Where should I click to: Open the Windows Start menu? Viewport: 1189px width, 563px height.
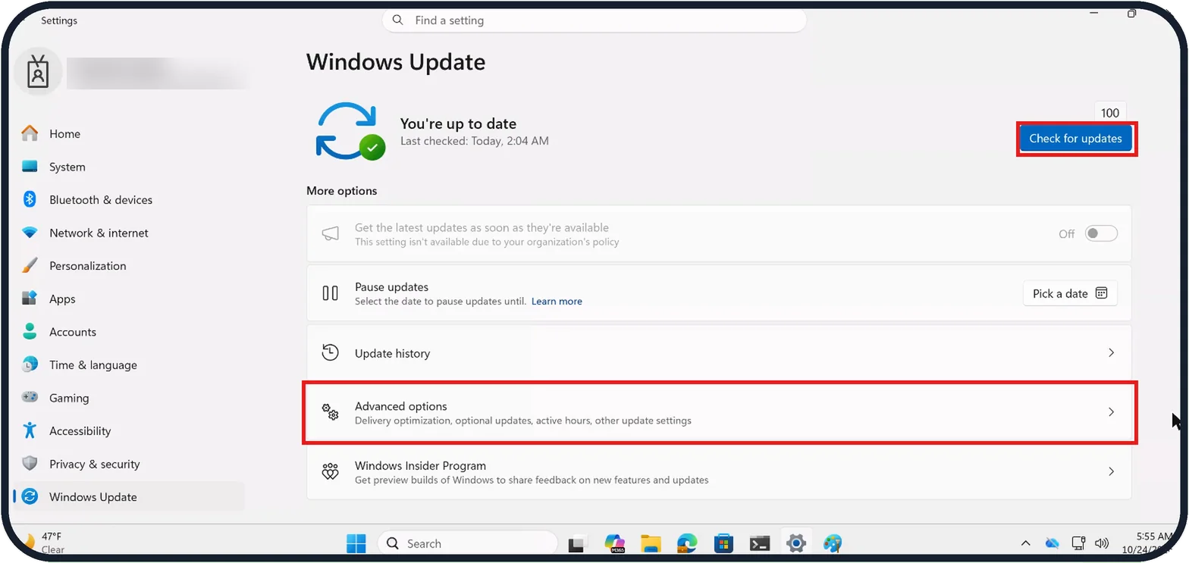(356, 543)
